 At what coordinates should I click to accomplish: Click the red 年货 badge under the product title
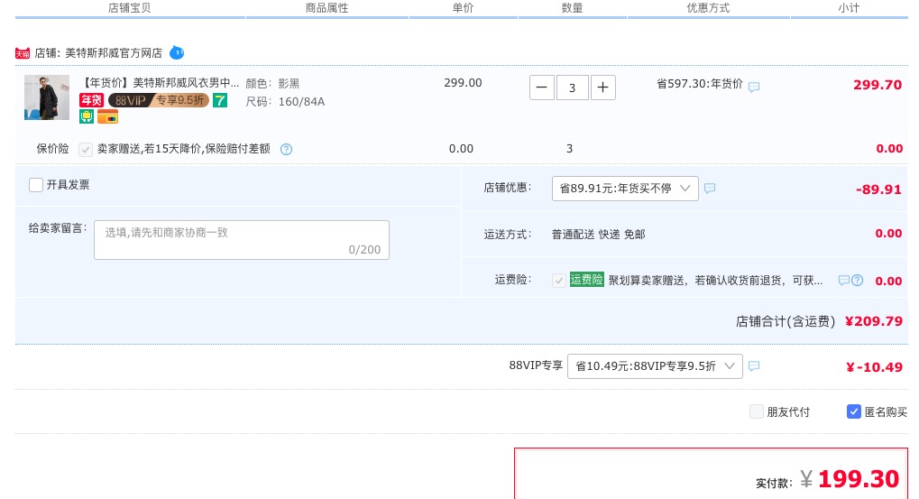click(91, 100)
